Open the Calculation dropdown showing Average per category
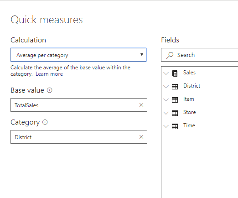The height and width of the screenshot is (198, 238). point(78,55)
